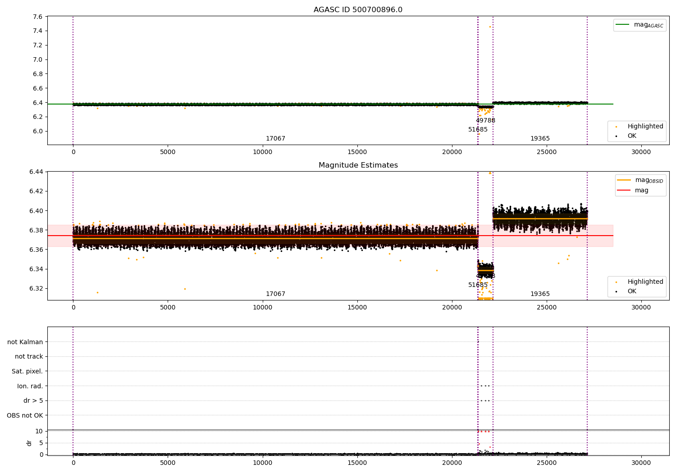Click the 25000 x-tick under bottom plot
The width and height of the screenshot is (676, 473).
coord(547,463)
